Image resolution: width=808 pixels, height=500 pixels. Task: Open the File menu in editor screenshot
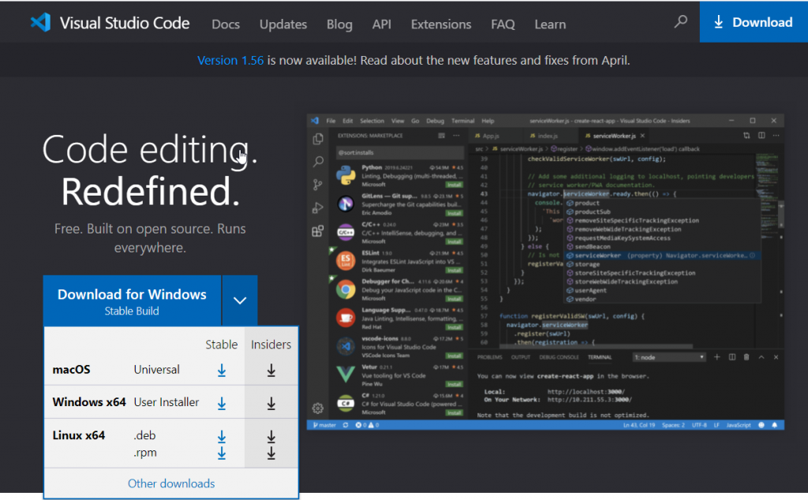(x=331, y=121)
